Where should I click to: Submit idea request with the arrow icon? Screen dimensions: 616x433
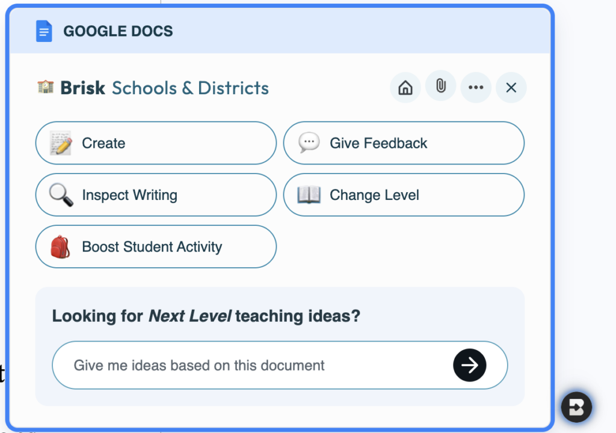point(469,365)
